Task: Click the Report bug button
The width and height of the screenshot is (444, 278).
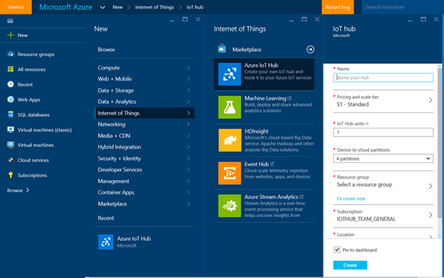Action: click(x=337, y=7)
